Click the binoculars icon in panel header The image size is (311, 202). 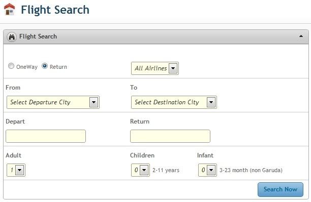click(12, 37)
